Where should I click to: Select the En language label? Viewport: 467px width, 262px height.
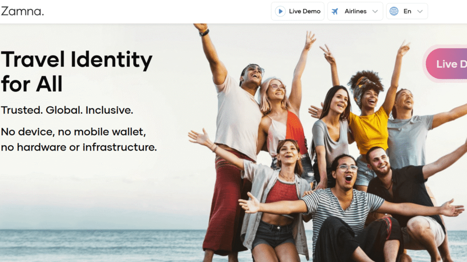407,11
